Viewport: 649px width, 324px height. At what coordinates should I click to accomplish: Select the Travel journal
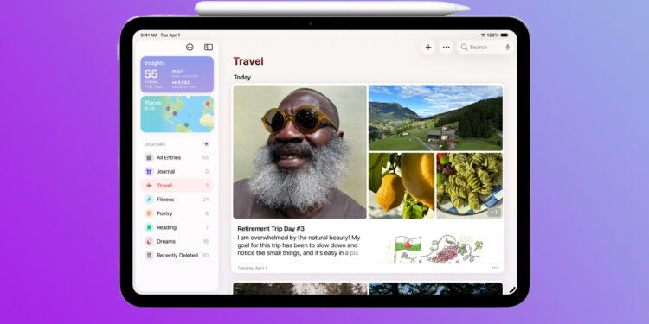[x=177, y=186]
